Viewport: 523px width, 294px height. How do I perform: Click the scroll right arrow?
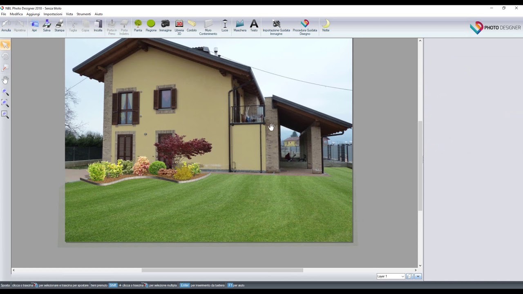416,270
